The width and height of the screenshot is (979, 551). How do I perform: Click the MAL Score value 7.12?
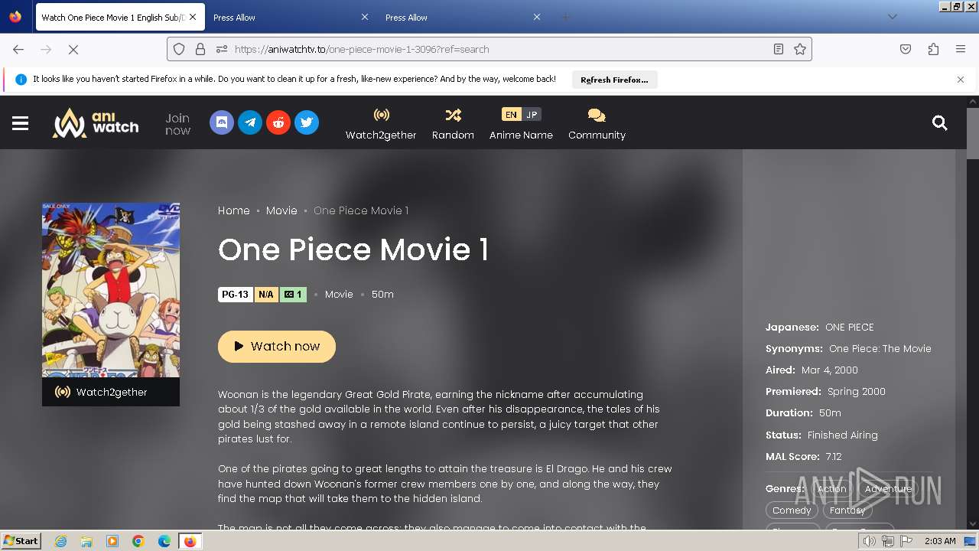click(834, 457)
